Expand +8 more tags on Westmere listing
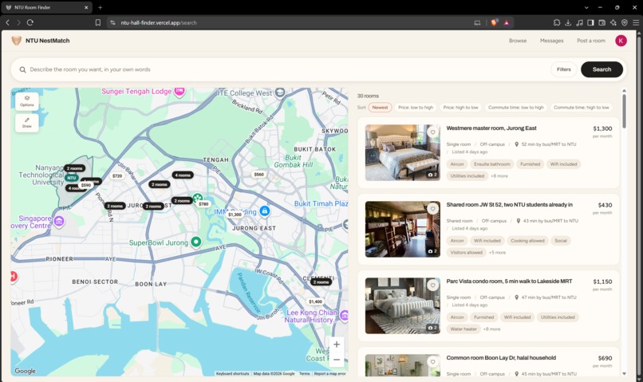 click(x=499, y=175)
